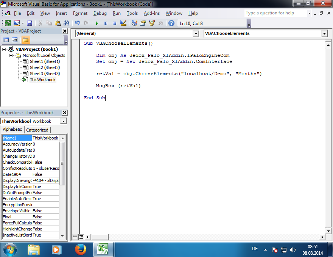
Task: Collapse the Microsoft Excel Objects folder
Action: click(11, 55)
